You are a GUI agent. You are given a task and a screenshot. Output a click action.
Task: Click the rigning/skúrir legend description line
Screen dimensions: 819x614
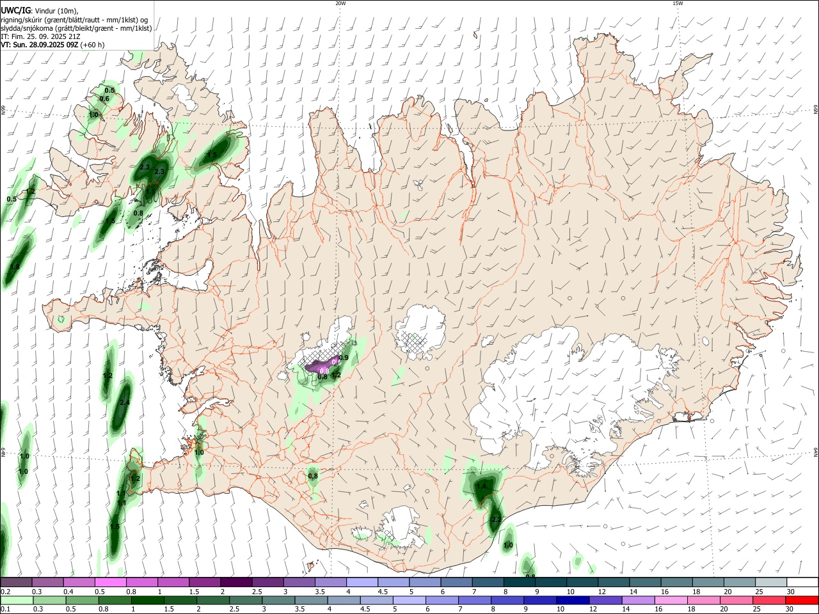(74, 19)
